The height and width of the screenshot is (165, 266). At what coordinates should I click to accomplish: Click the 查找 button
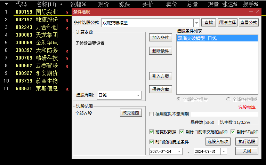tap(209, 23)
